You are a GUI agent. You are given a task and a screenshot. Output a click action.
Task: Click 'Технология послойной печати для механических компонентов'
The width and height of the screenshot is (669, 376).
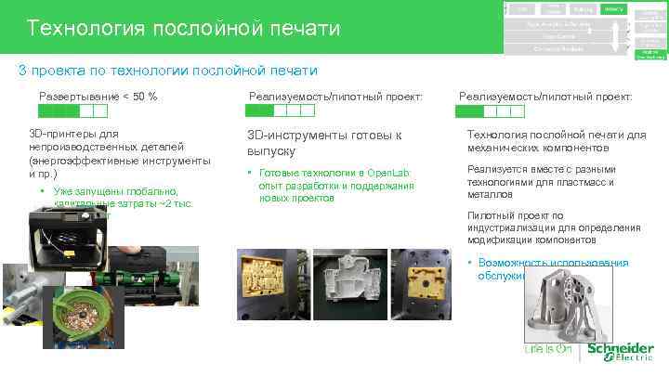pos(557,141)
